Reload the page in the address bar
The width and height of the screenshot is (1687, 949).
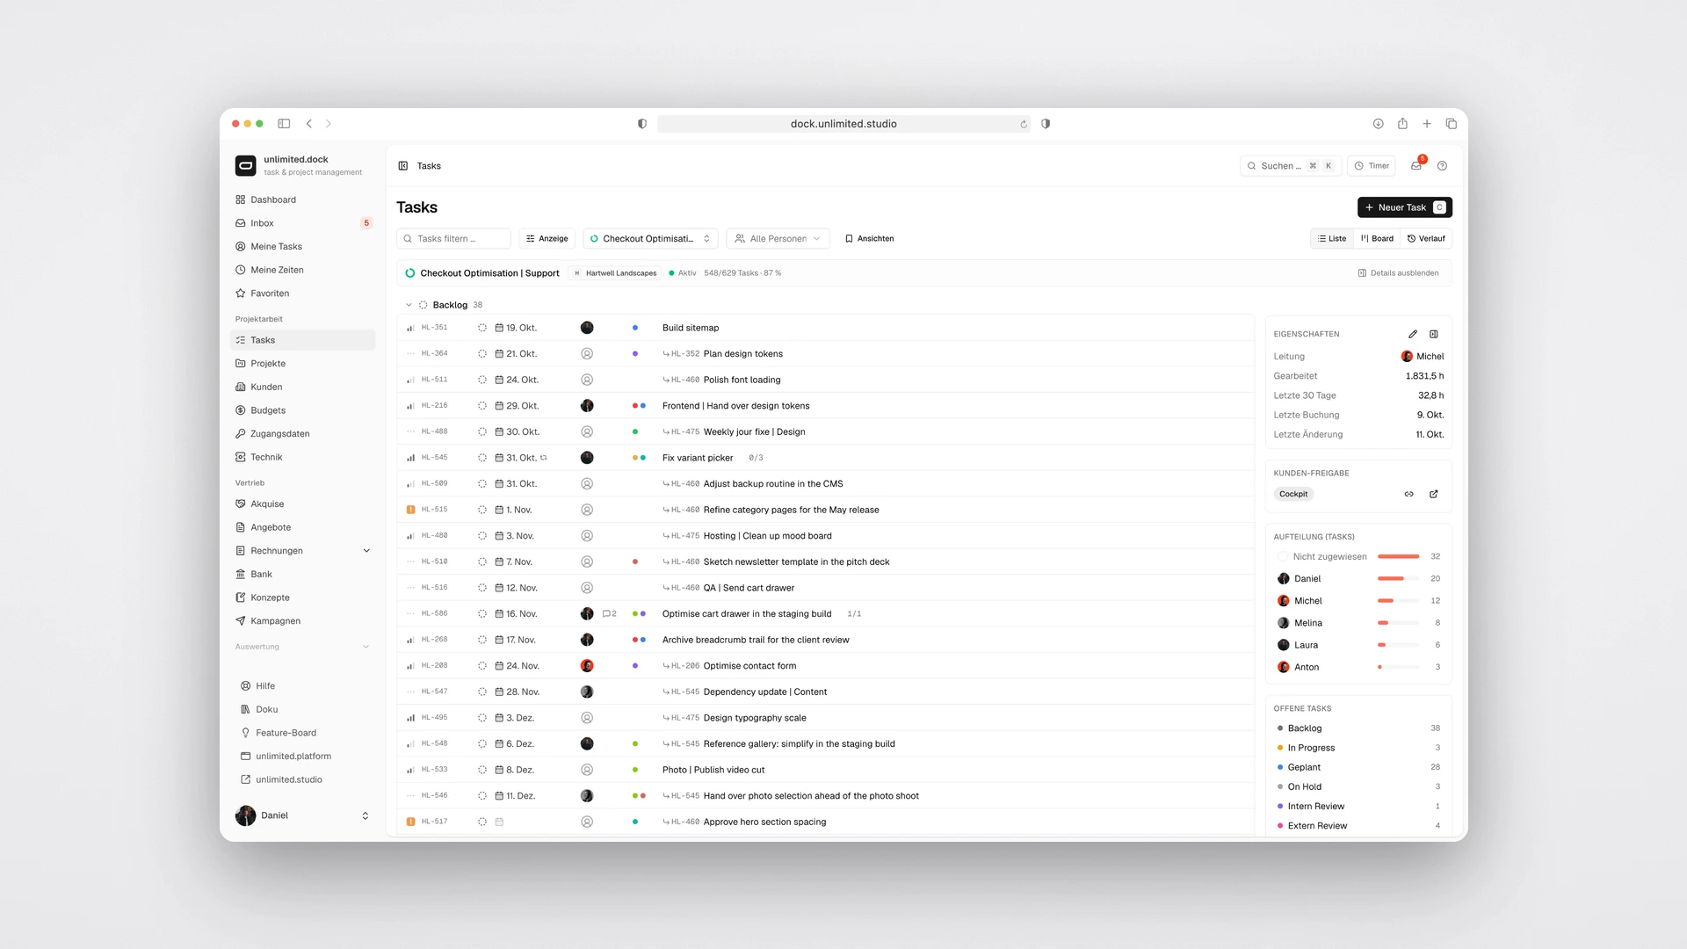[1024, 124]
